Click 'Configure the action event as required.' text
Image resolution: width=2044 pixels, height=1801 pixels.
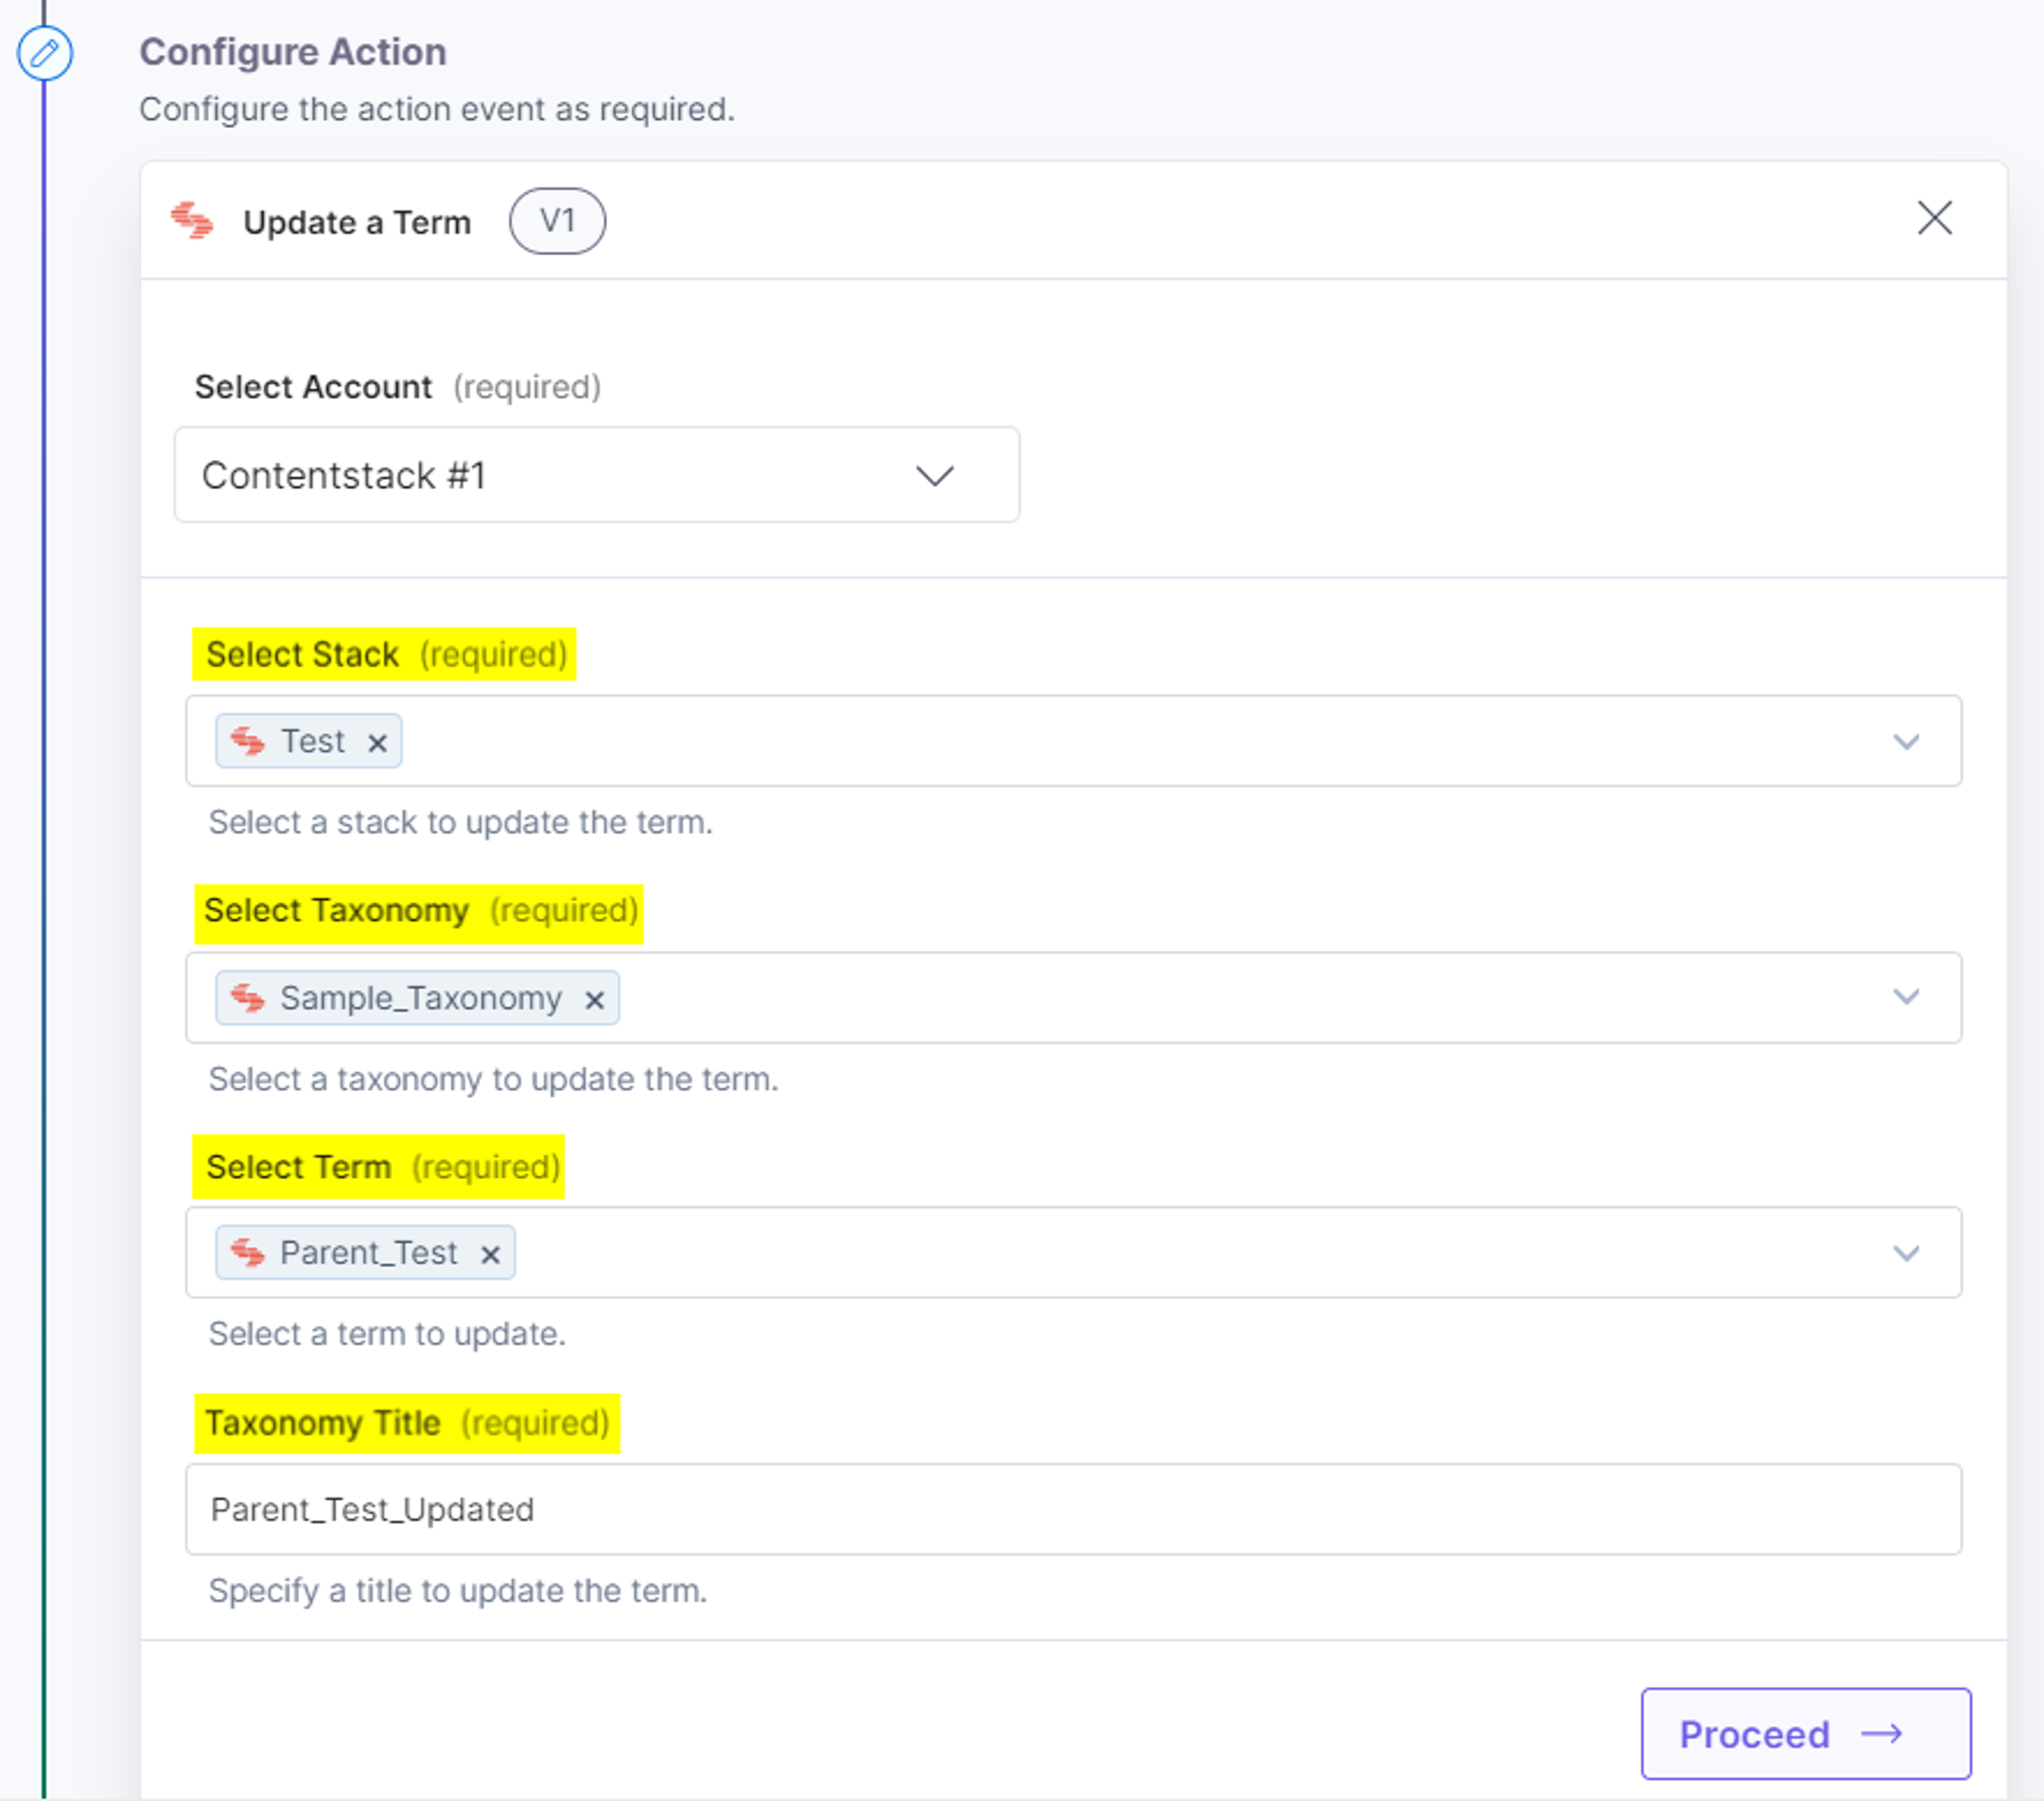(437, 109)
